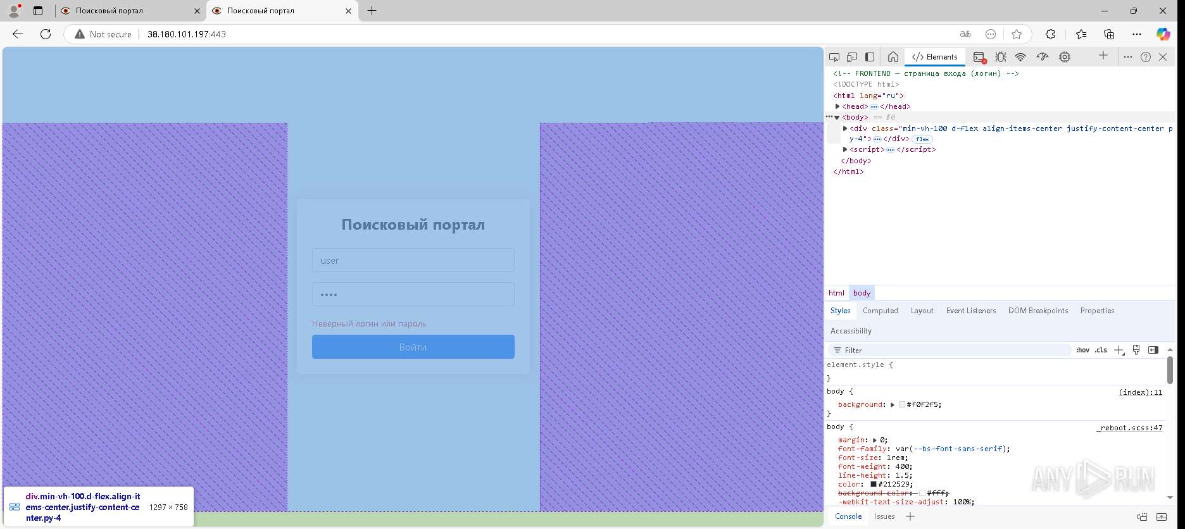
Task: Activate the inspect element picker tool
Action: tap(834, 57)
